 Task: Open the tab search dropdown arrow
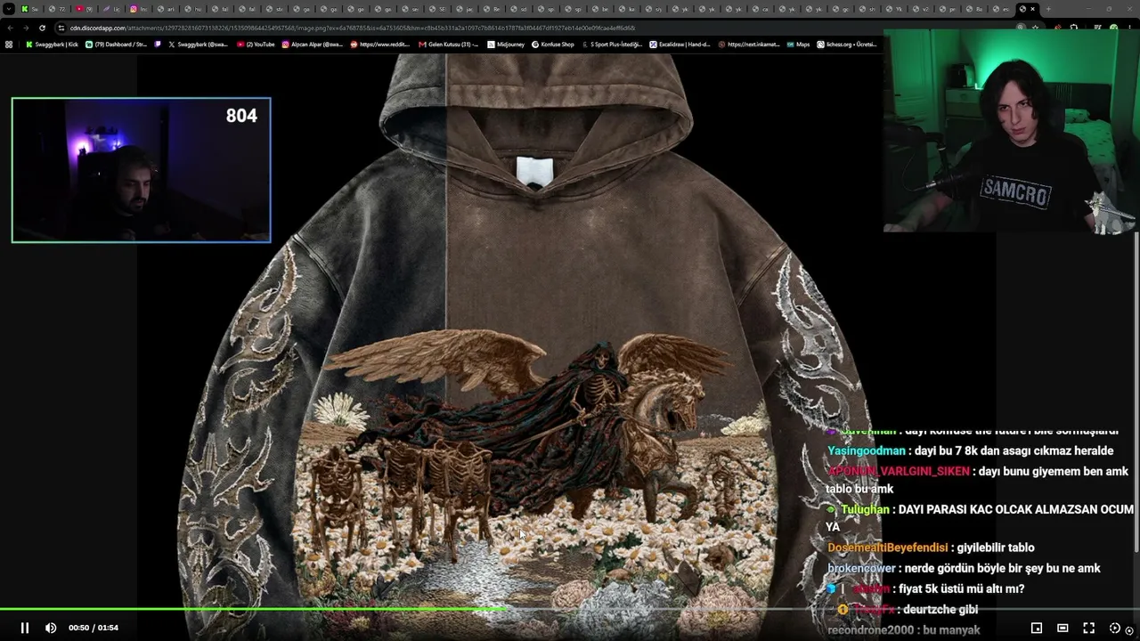[x=9, y=9]
